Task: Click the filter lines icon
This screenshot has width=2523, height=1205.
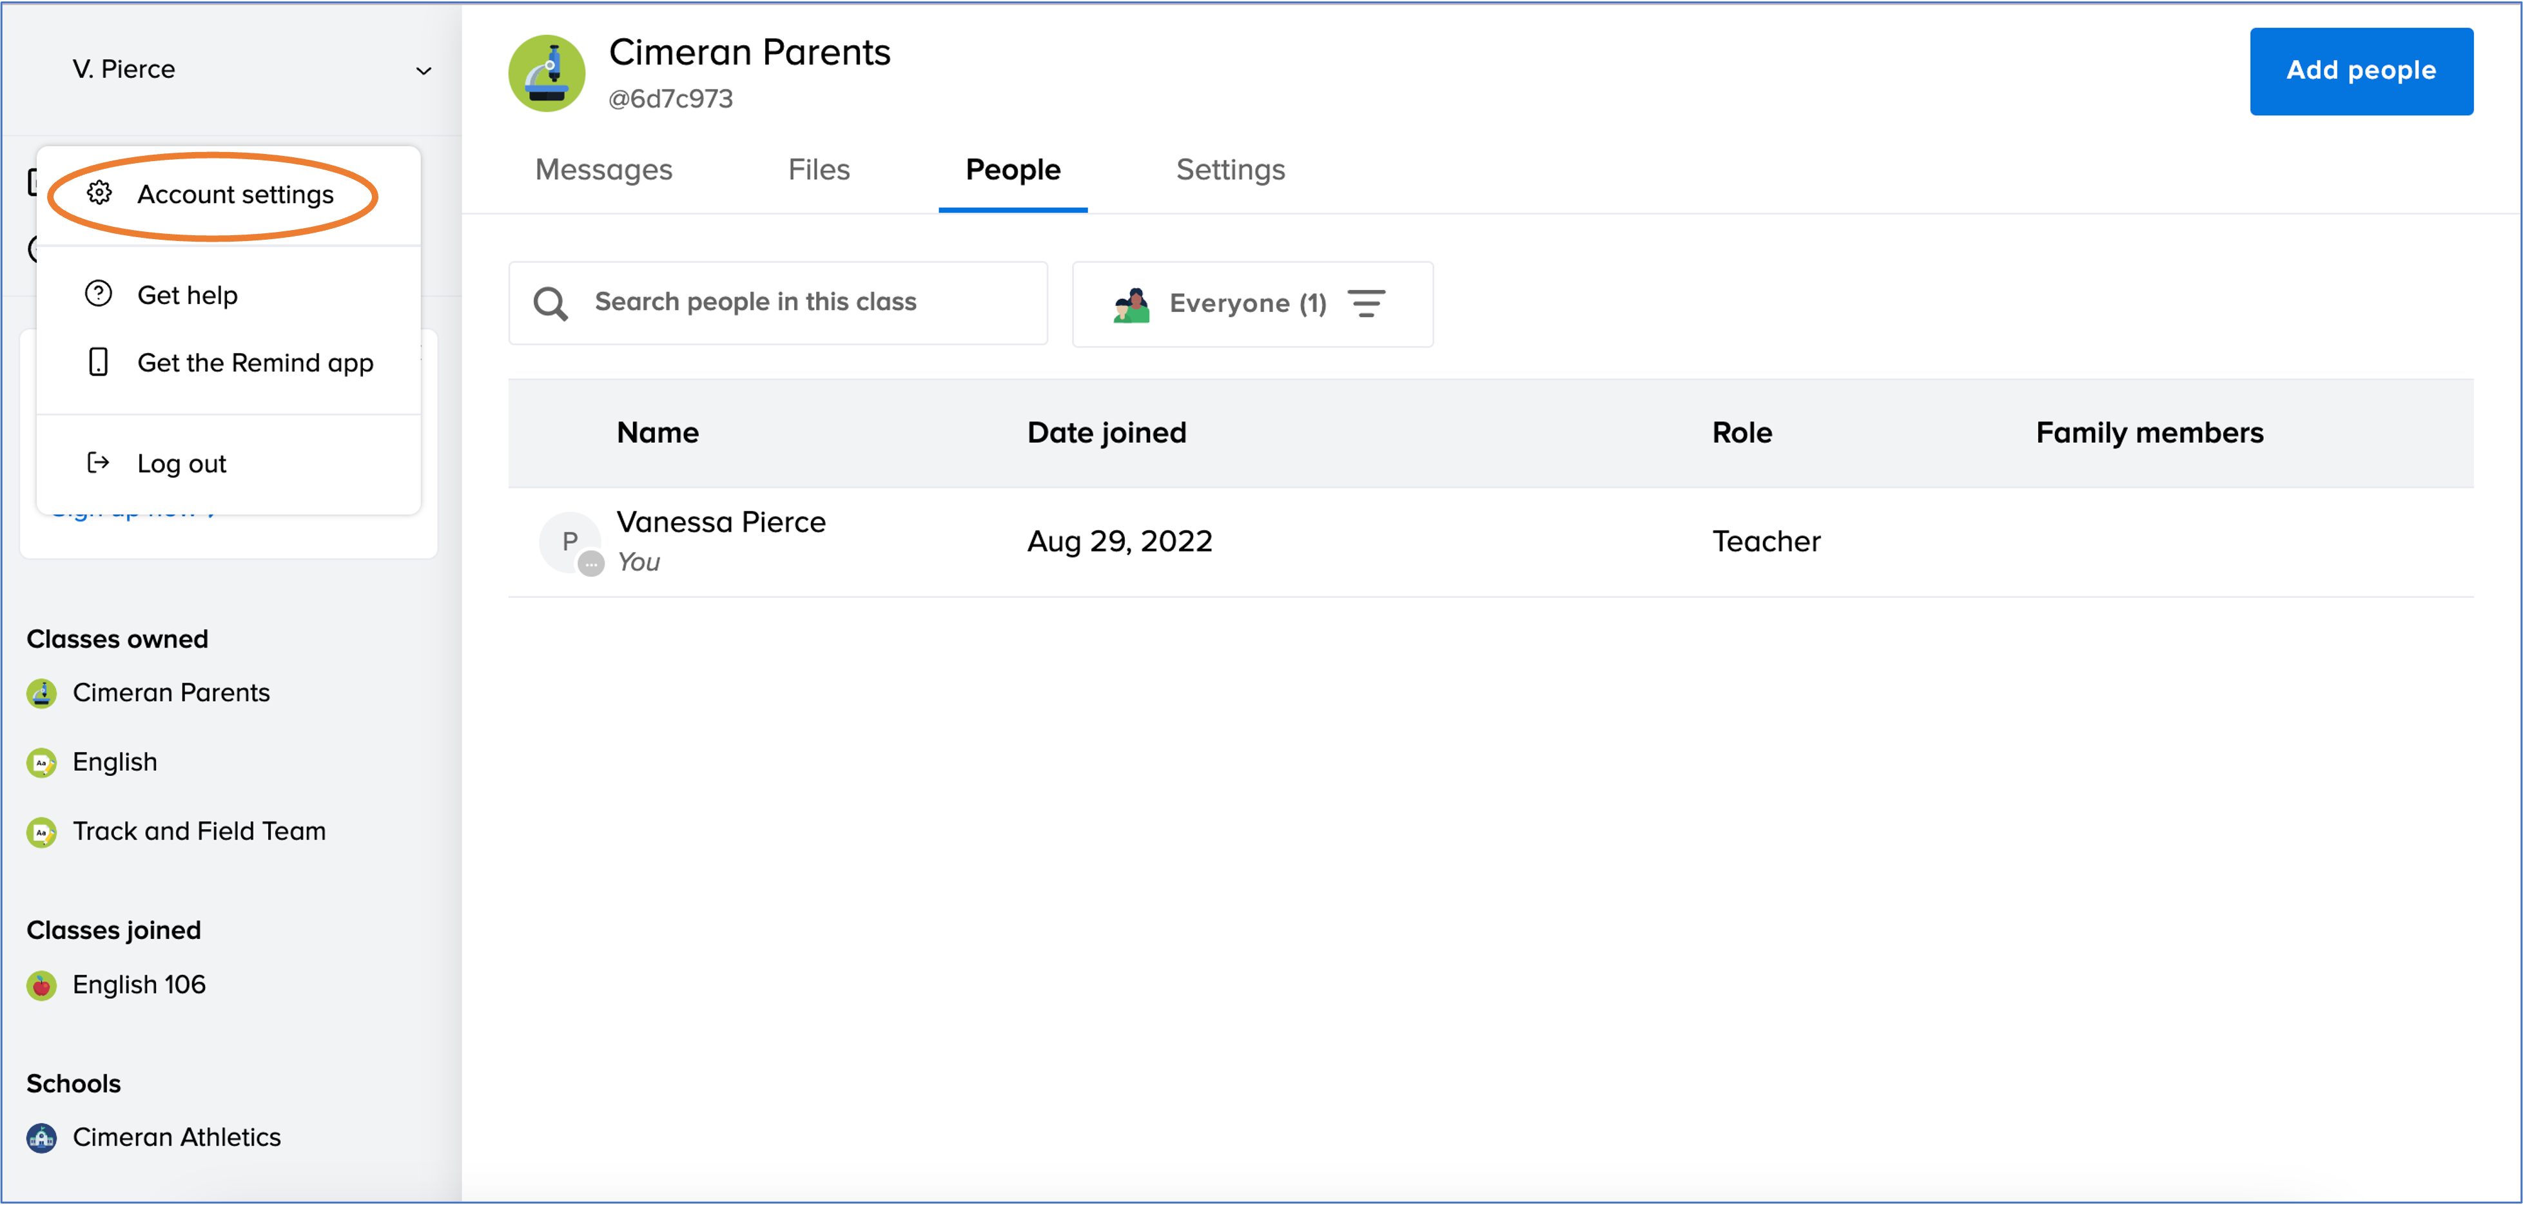Action: (1367, 304)
